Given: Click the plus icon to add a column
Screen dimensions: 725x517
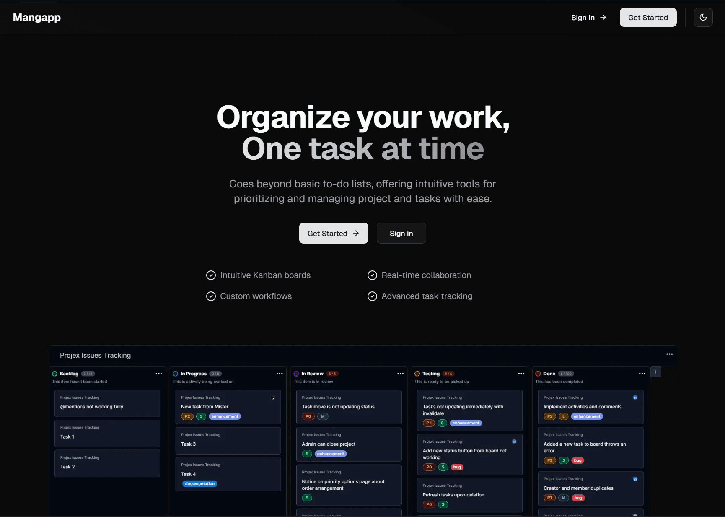Looking at the screenshot, I should coord(656,372).
